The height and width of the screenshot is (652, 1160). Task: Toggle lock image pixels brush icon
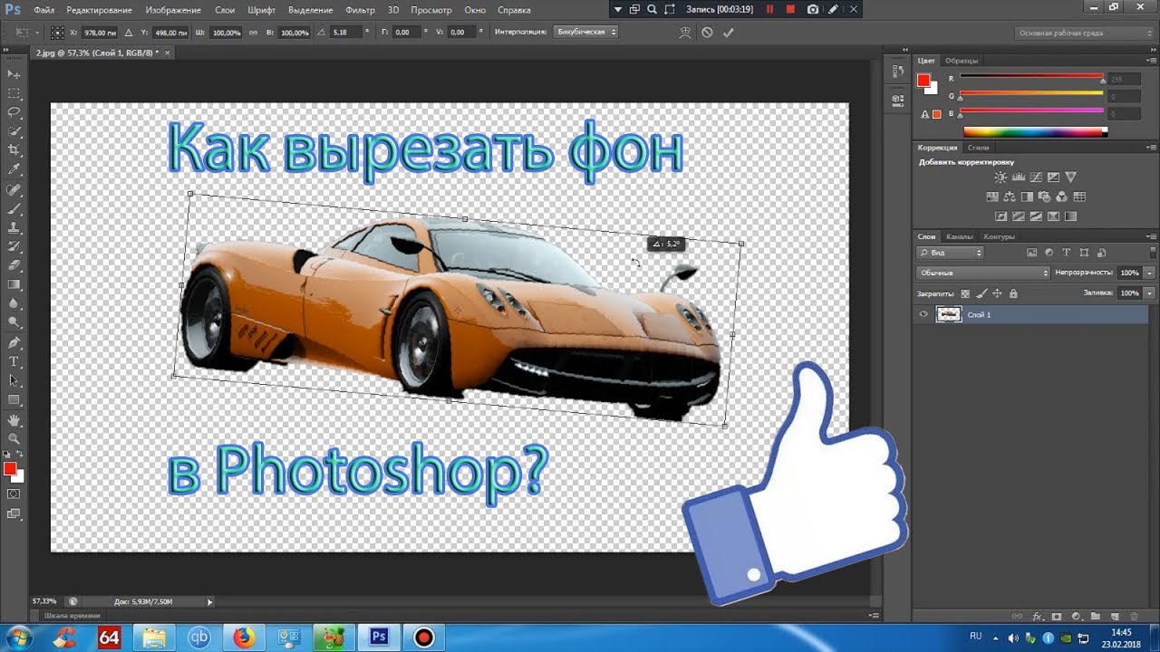coord(981,293)
